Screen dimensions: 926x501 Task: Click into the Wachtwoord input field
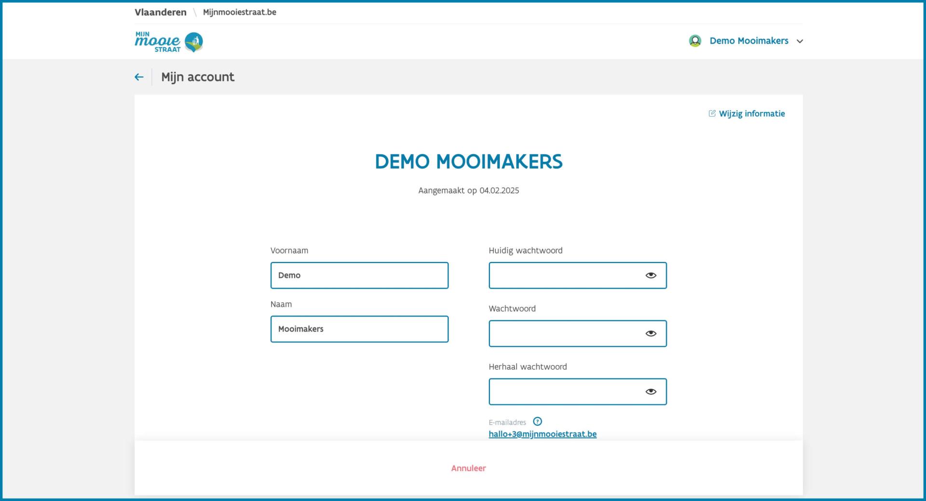click(578, 333)
